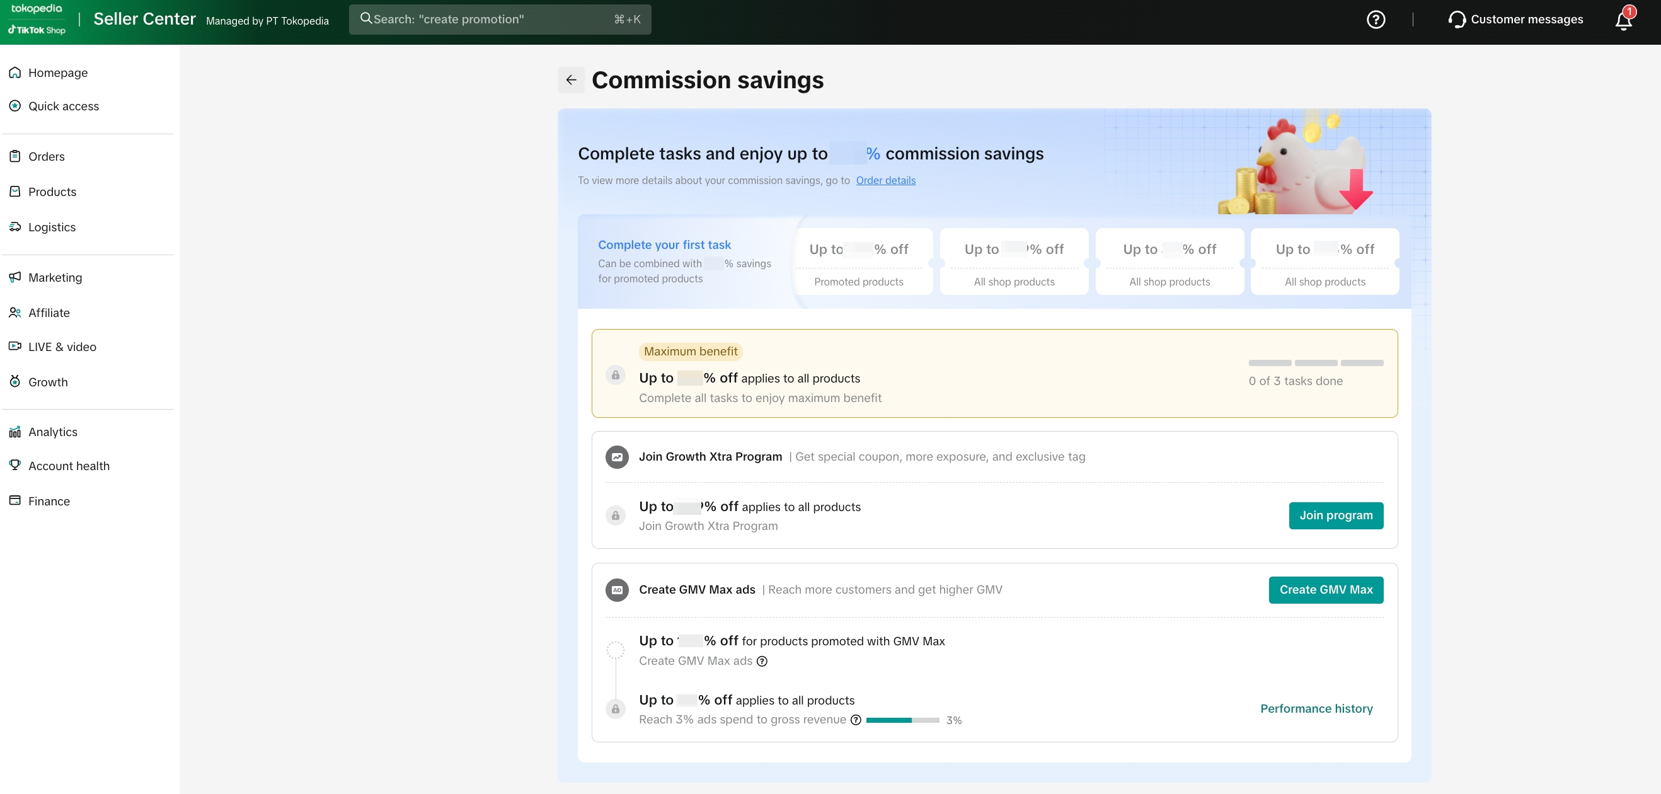
Task: Click the GMV Max AD badge icon
Action: pos(616,590)
